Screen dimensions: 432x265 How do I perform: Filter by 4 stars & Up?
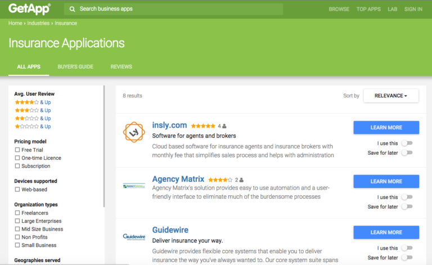point(33,102)
